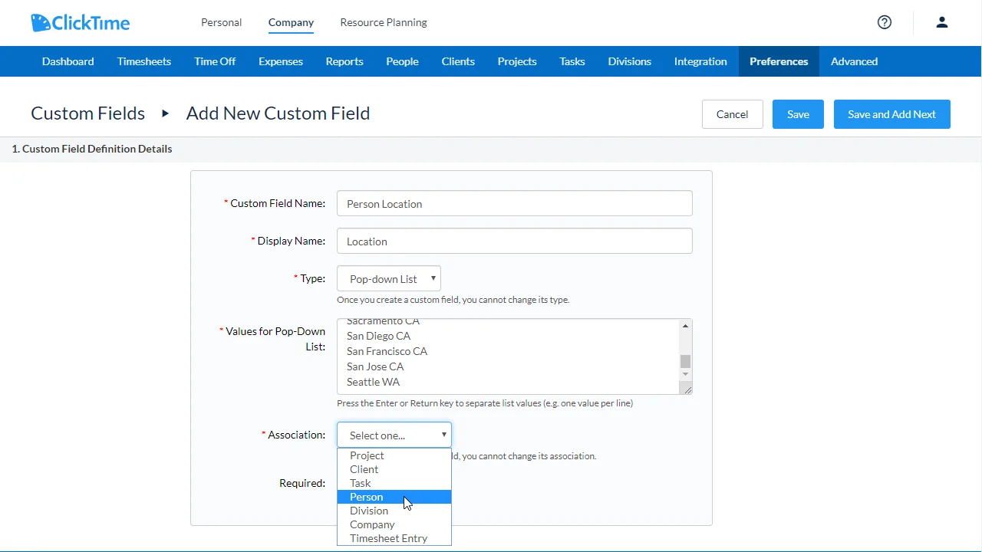Click the Save and Add Next button

[891, 113]
